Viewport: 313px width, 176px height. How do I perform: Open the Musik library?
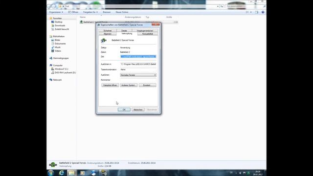[x=58, y=47]
